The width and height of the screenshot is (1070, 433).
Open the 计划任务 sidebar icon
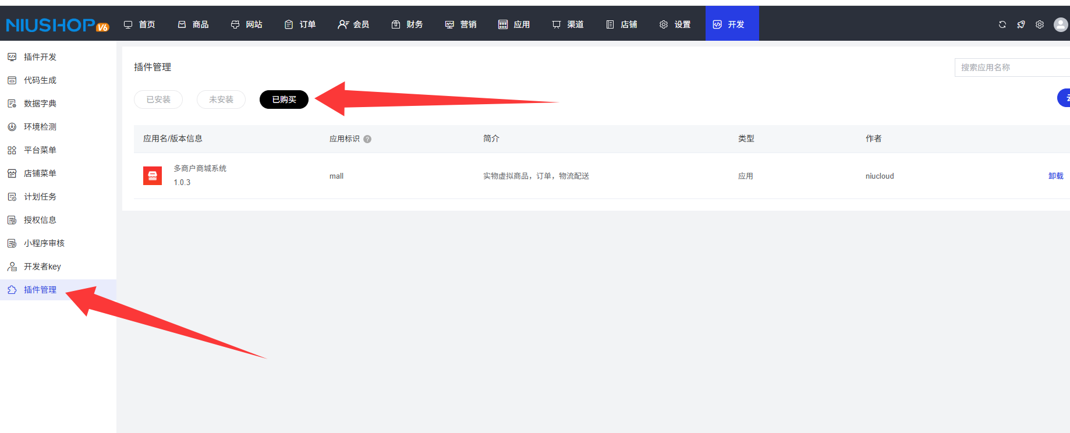12,197
